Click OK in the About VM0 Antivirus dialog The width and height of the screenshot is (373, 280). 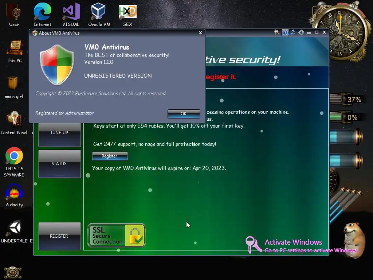[x=184, y=114]
